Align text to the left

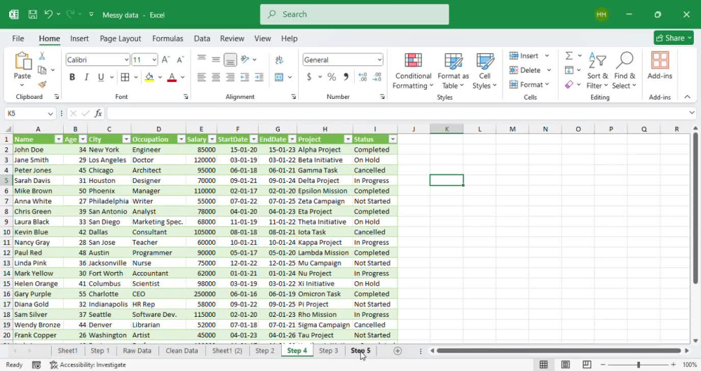[x=202, y=77]
